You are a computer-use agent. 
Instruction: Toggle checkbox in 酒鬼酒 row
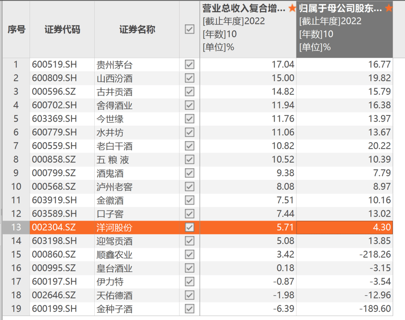click(190, 173)
